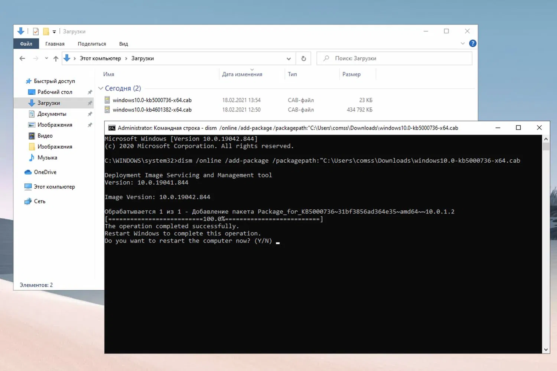Switch to the Главная ribbon tab
Viewport: 557px width, 371px height.
tap(55, 44)
